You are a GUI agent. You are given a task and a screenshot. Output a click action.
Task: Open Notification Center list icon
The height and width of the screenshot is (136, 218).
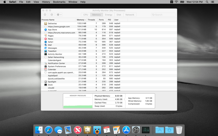coord(213,2)
